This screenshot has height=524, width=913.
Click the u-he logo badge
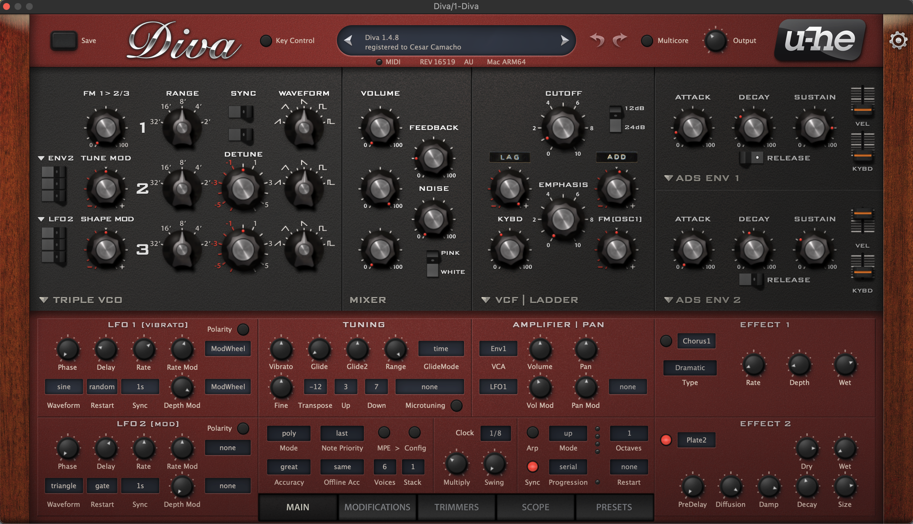click(820, 40)
